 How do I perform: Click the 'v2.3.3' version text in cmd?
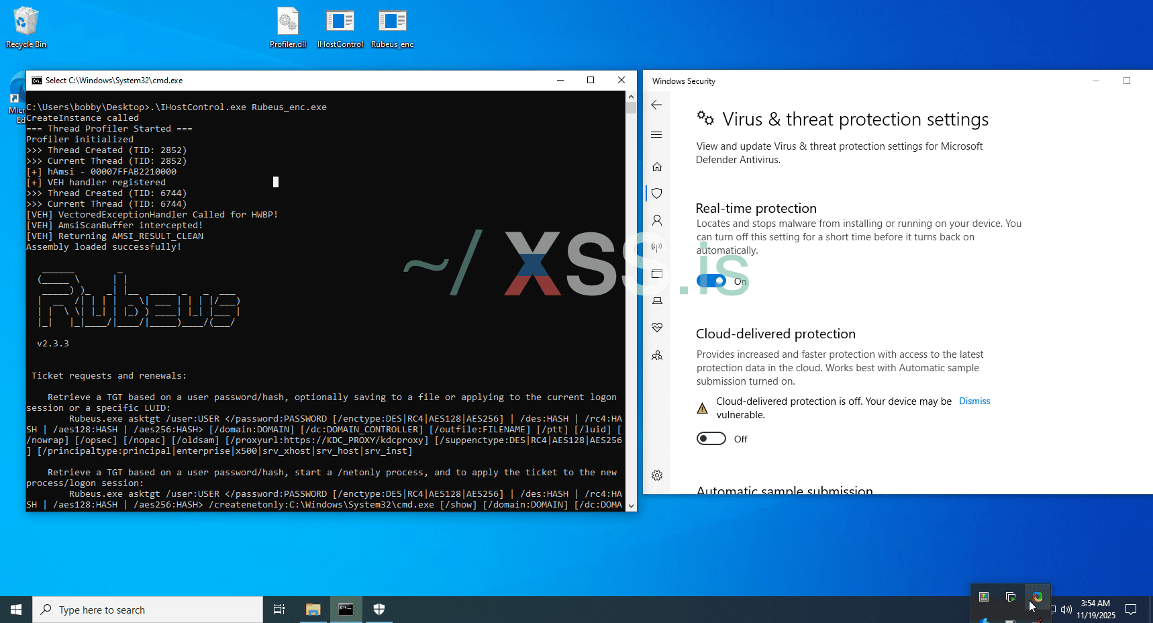53,344
